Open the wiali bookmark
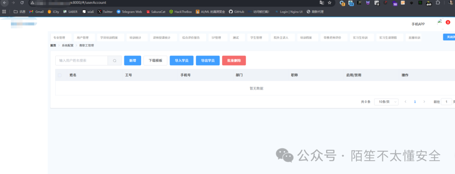Screen dimensions: 455x174 pos(88,12)
